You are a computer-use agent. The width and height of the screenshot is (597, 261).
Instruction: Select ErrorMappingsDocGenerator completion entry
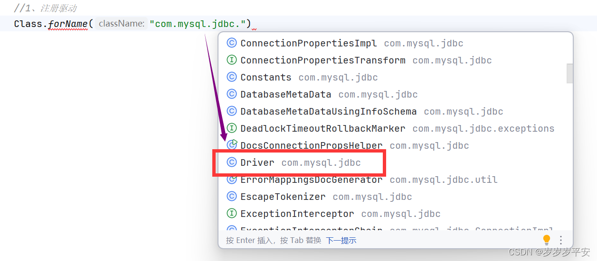(x=311, y=180)
